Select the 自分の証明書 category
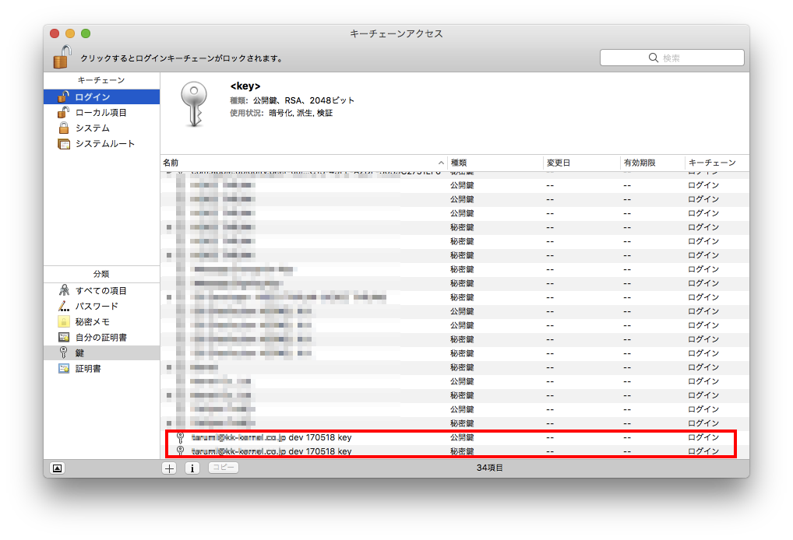Screen dimensions: 793x540 click(x=100, y=338)
